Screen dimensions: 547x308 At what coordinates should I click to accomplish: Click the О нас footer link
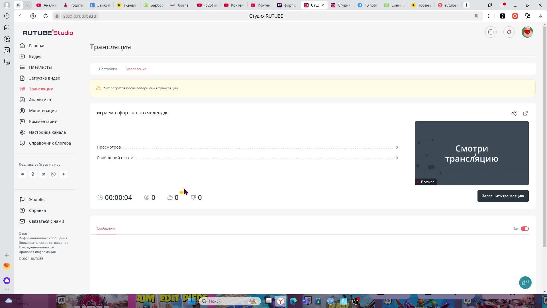point(23,234)
